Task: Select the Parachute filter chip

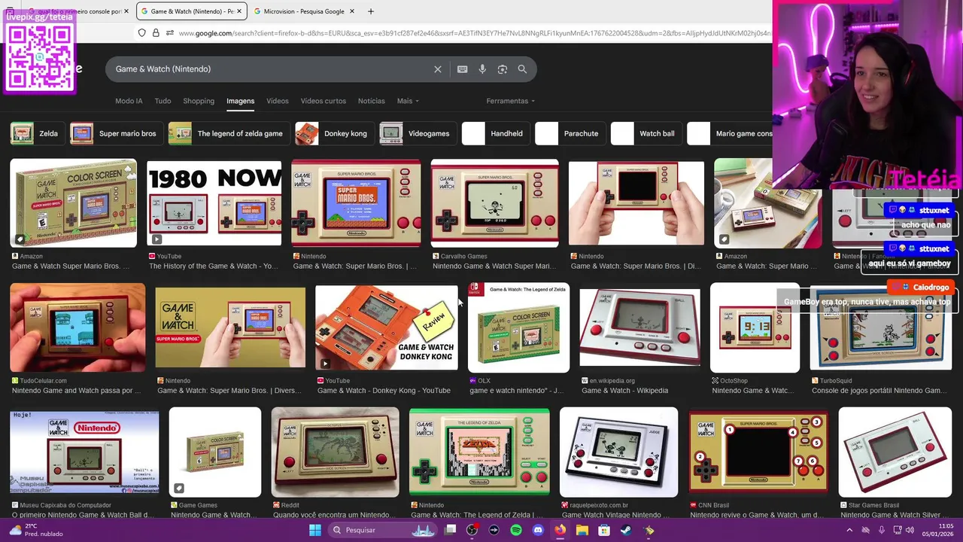Action: click(x=570, y=133)
